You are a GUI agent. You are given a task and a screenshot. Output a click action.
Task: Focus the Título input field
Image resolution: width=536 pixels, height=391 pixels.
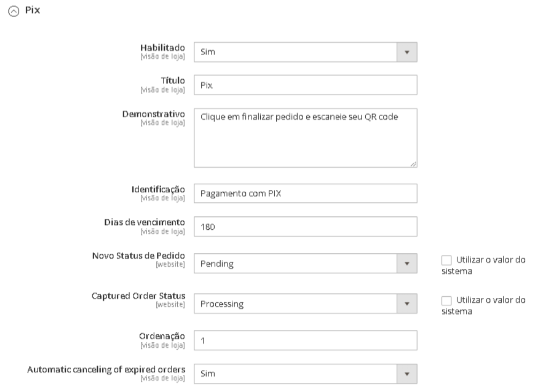click(305, 85)
